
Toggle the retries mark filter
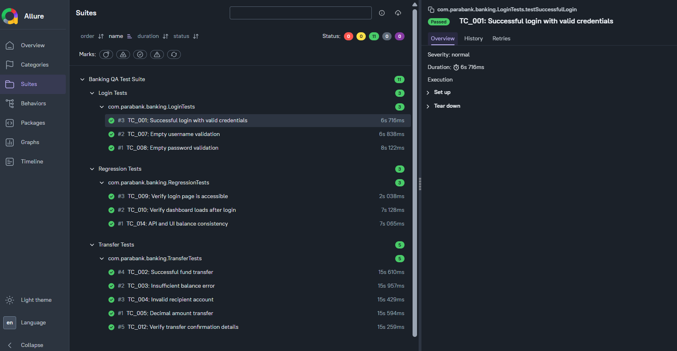point(174,54)
